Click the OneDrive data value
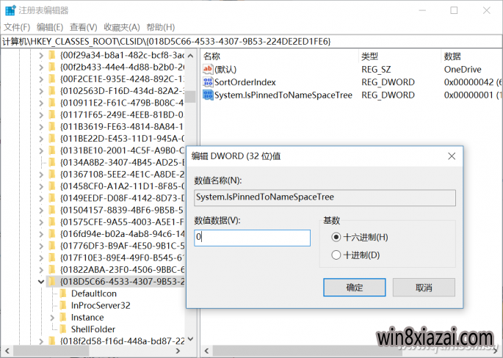The height and width of the screenshot is (358, 503). pyautogui.click(x=463, y=70)
